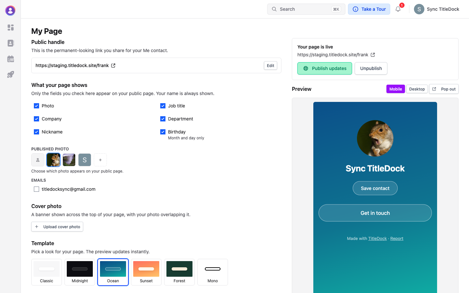Switch preview to Mobile

point(396,89)
